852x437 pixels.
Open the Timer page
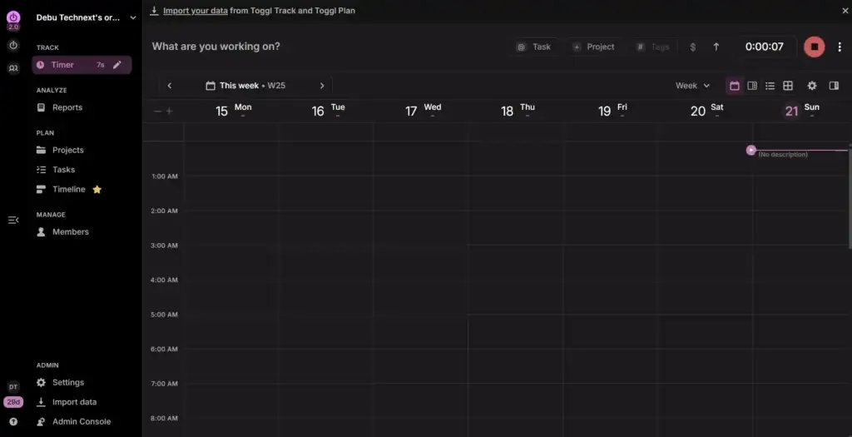82,65
